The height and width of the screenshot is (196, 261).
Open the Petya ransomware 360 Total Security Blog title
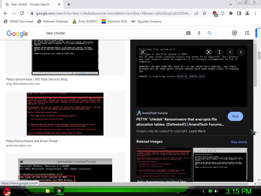(x=37, y=79)
